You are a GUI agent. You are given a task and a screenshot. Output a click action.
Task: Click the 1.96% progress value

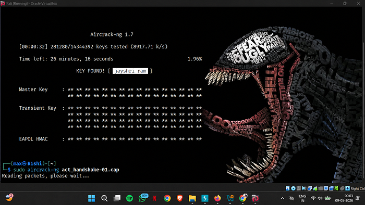tap(194, 59)
